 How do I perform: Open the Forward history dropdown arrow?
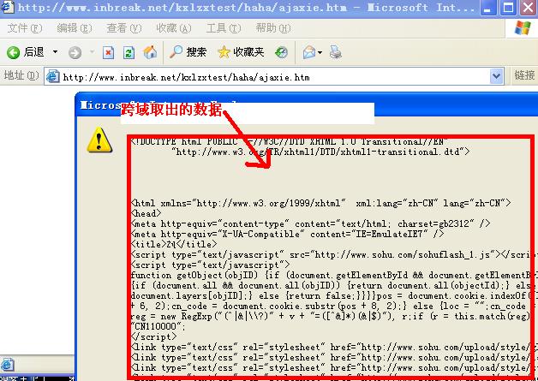point(92,52)
